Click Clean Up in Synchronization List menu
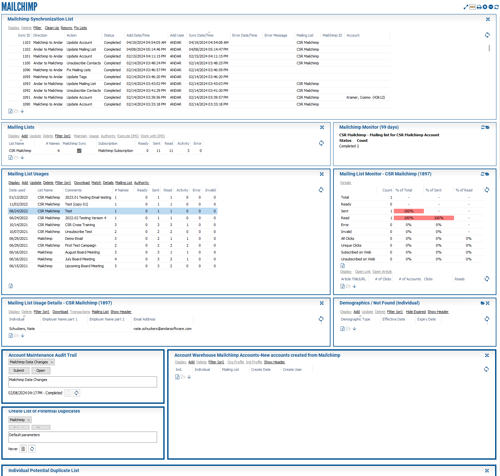500x476 pixels. coord(52,28)
